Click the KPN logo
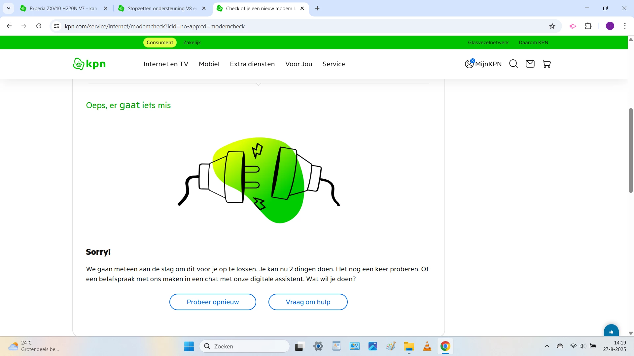Screen dimensions: 634x356 click(x=89, y=64)
